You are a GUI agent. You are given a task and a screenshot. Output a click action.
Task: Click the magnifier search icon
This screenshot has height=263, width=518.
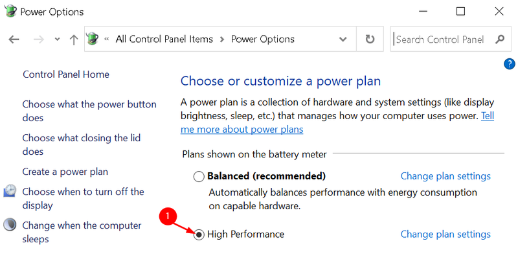tap(500, 40)
